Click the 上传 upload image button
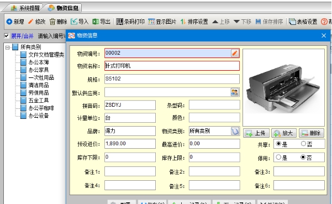The width and height of the screenshot is (332, 204). (256, 133)
